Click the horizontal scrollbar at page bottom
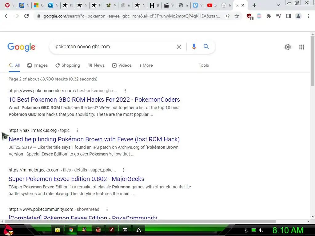Viewport: 315px width, 236px height. (x=140, y=221)
